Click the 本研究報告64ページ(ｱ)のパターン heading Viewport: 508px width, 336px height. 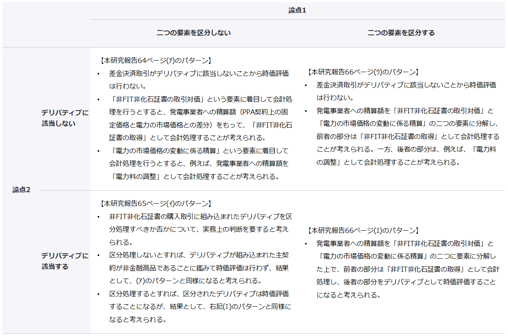(x=155, y=61)
